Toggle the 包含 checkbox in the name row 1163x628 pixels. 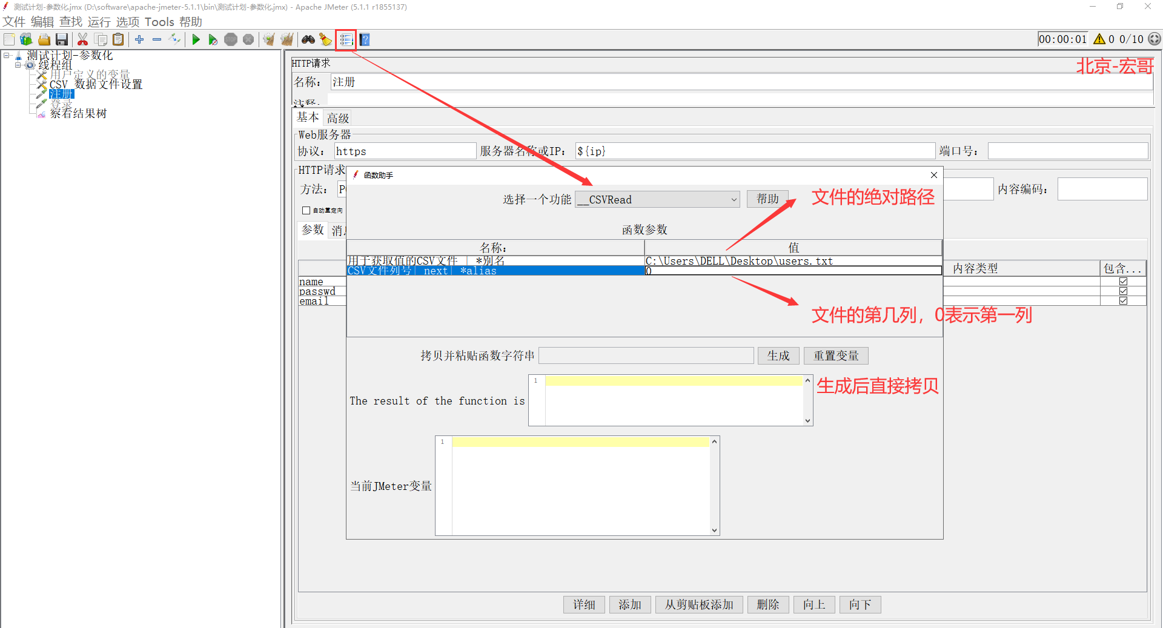tap(1124, 282)
